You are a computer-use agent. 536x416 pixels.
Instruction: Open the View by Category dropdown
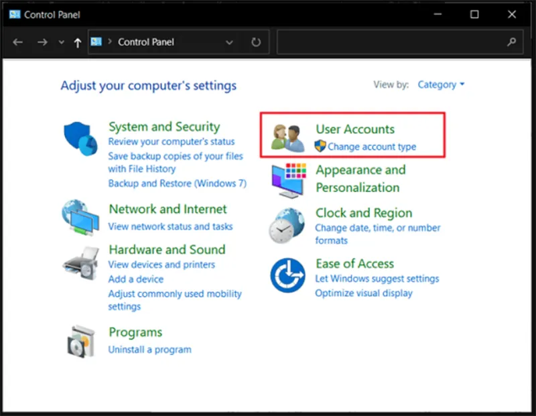tap(441, 84)
